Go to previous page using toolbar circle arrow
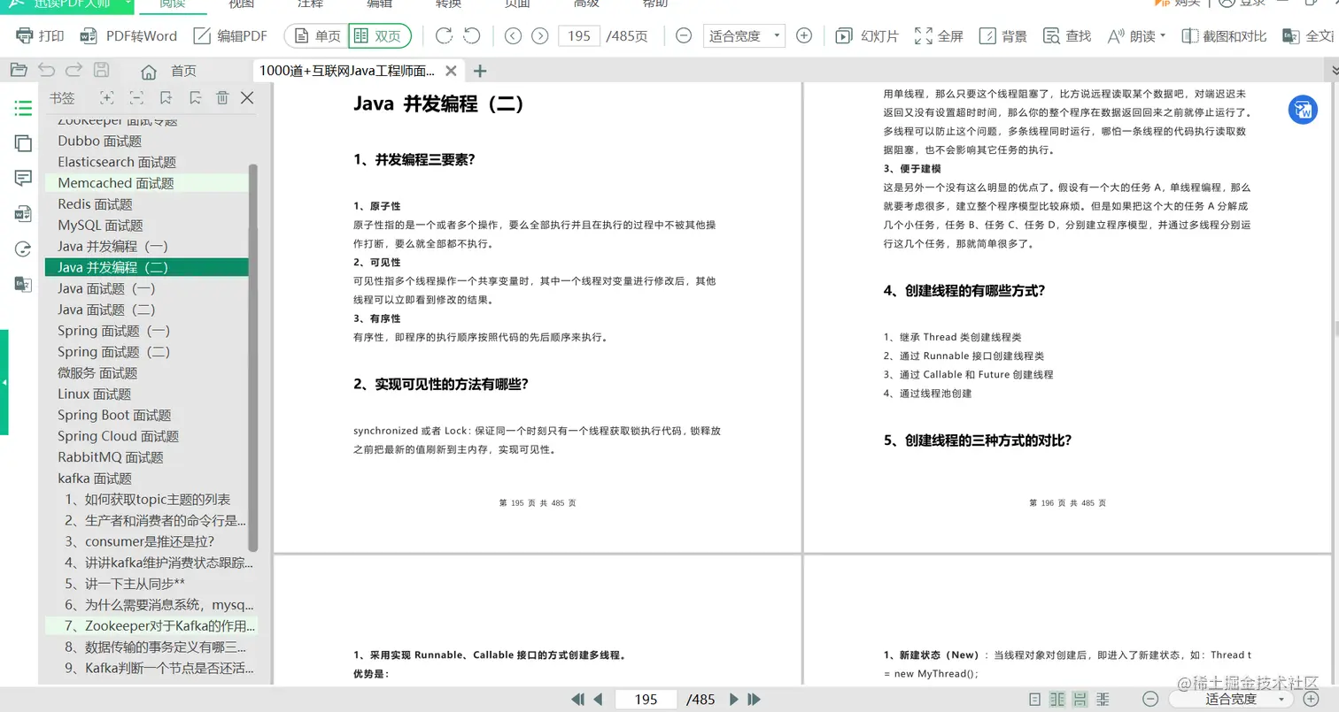Screen dimensions: 1339x712 [513, 36]
